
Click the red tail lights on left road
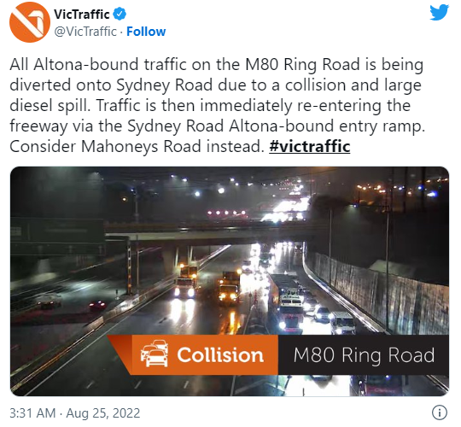click(x=98, y=306)
